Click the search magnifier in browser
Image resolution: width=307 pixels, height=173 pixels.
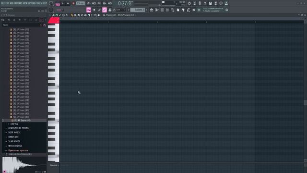(x=45, y=25)
